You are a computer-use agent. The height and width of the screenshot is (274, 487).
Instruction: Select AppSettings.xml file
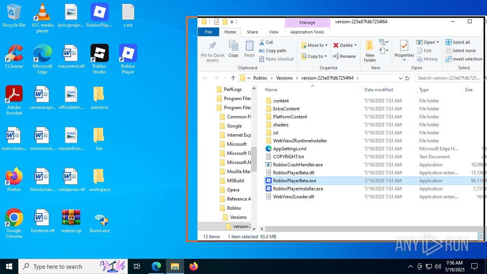tap(286, 149)
